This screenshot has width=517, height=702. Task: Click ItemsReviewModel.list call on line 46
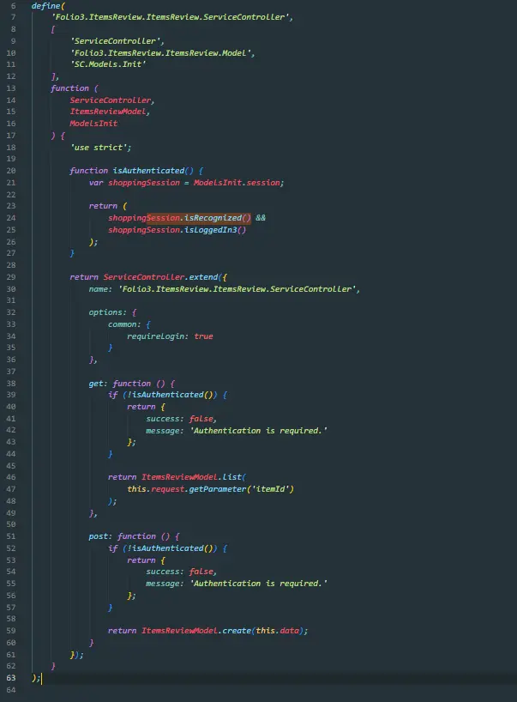pos(191,477)
